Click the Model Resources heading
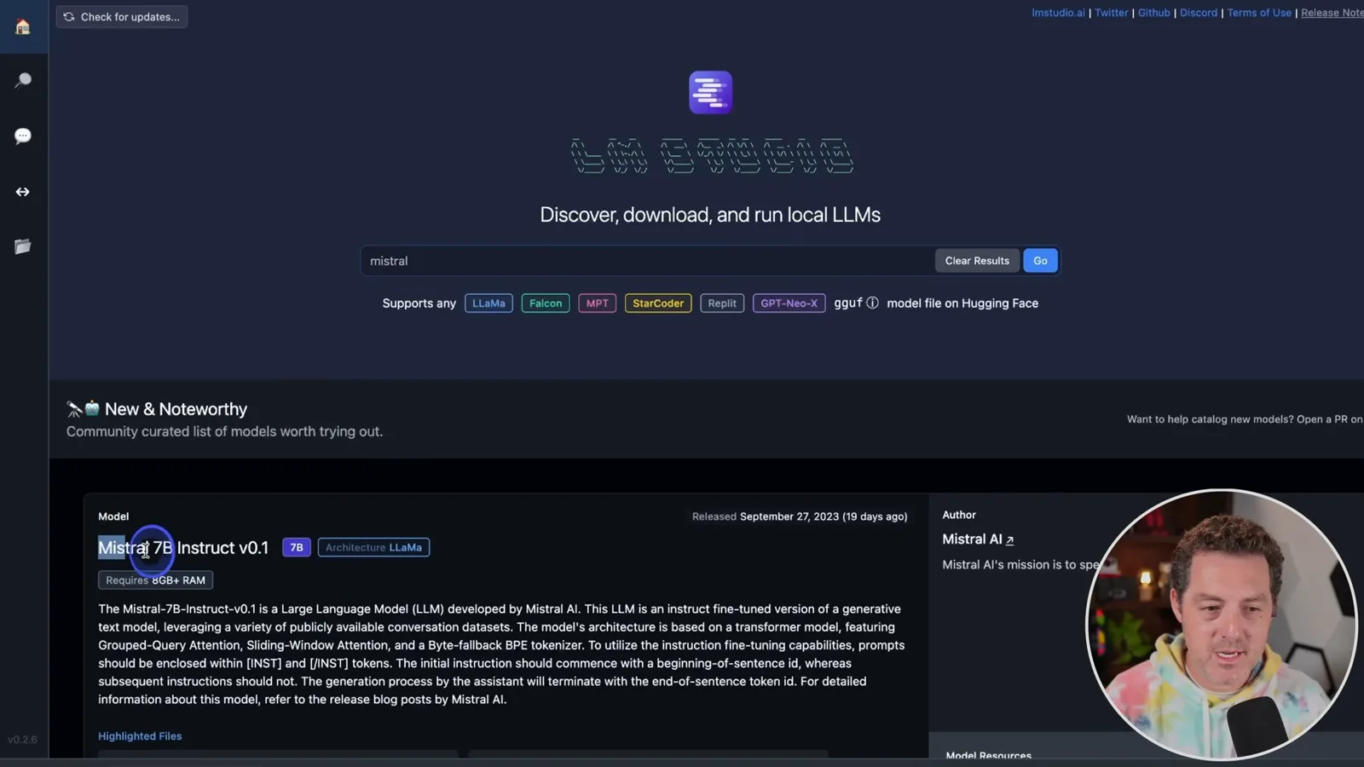The width and height of the screenshot is (1364, 767). pos(989,755)
